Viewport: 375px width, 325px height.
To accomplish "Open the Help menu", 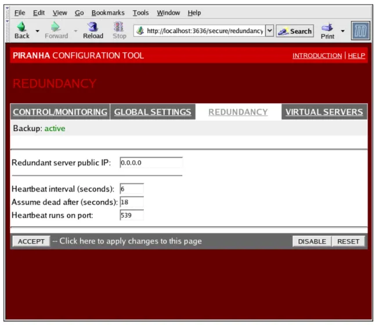I will tap(194, 13).
